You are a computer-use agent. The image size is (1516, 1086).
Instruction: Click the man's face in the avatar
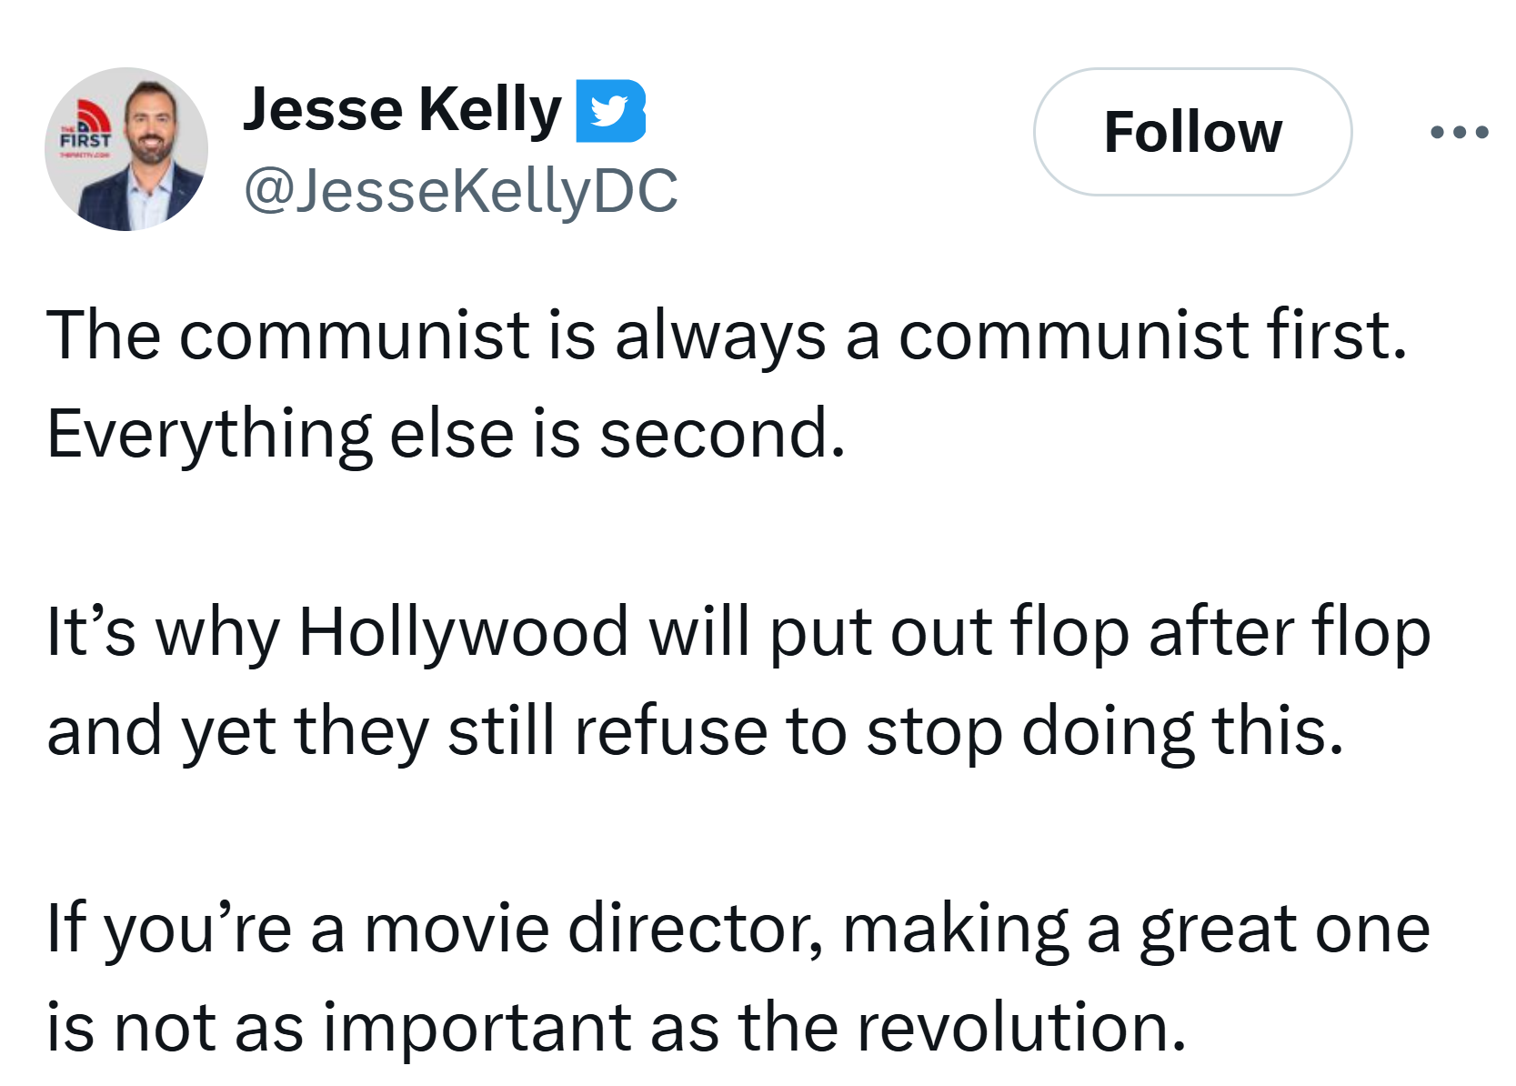pyautogui.click(x=149, y=122)
